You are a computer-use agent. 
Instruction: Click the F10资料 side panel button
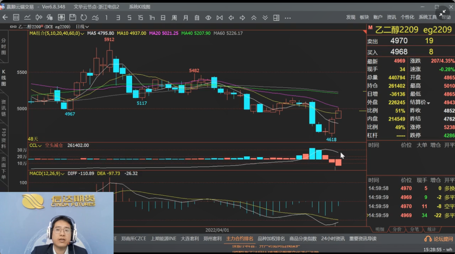(4, 137)
